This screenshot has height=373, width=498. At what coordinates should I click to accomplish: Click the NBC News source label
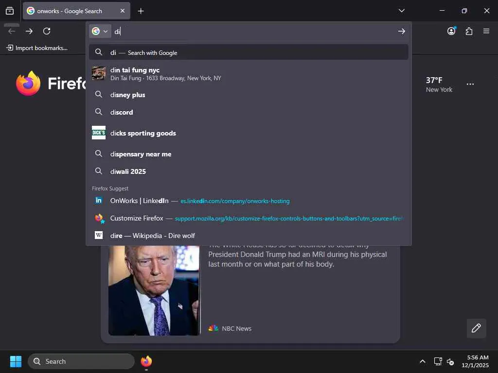click(236, 328)
